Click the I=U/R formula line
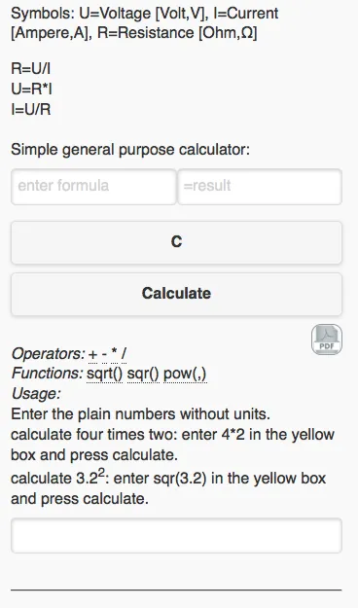This screenshot has height=608, width=358. click(x=30, y=109)
